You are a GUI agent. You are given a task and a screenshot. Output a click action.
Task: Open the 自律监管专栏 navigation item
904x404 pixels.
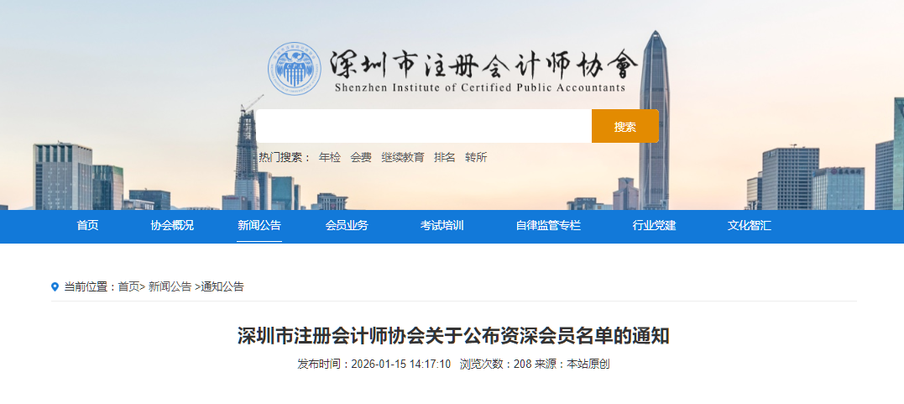click(x=548, y=225)
